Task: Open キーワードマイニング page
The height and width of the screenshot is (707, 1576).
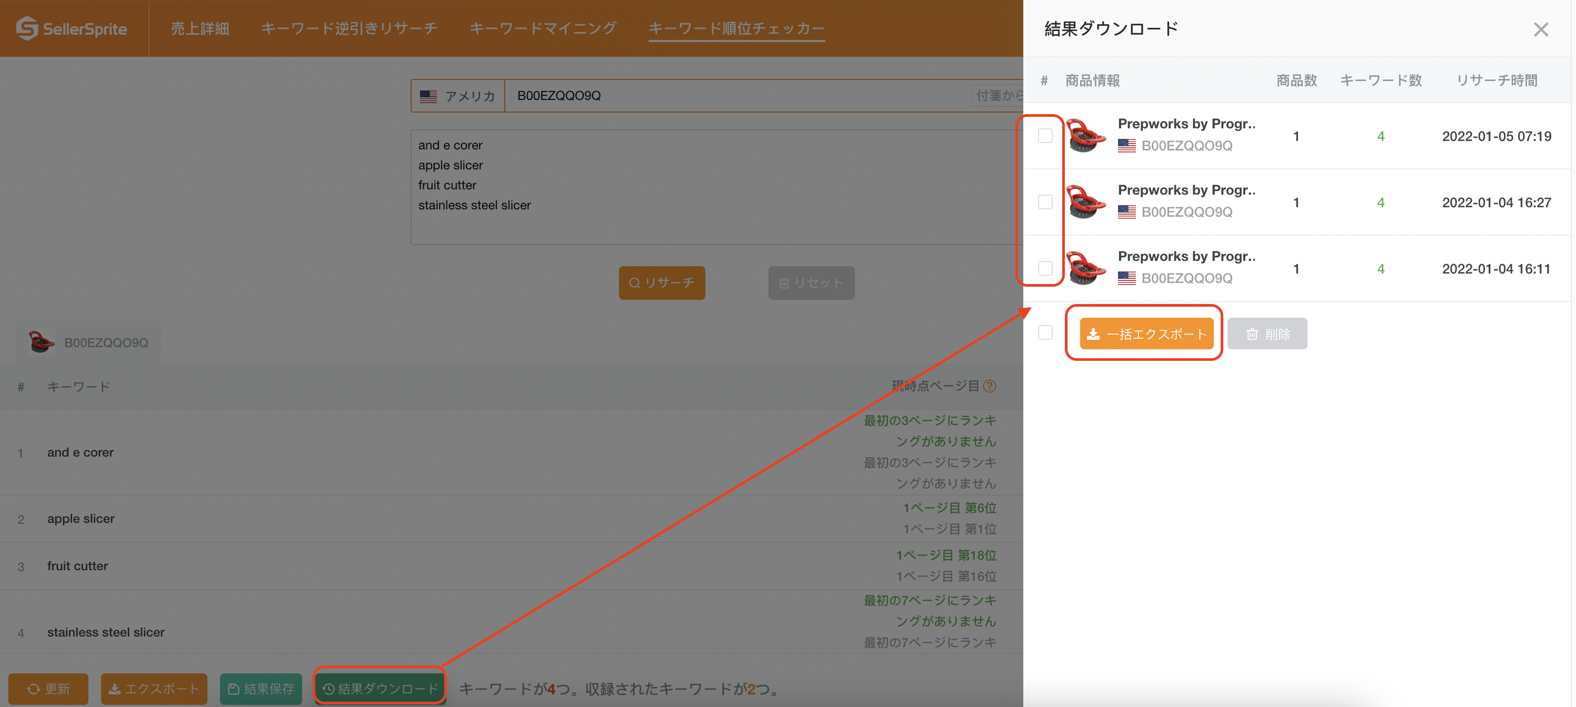Action: (x=543, y=28)
